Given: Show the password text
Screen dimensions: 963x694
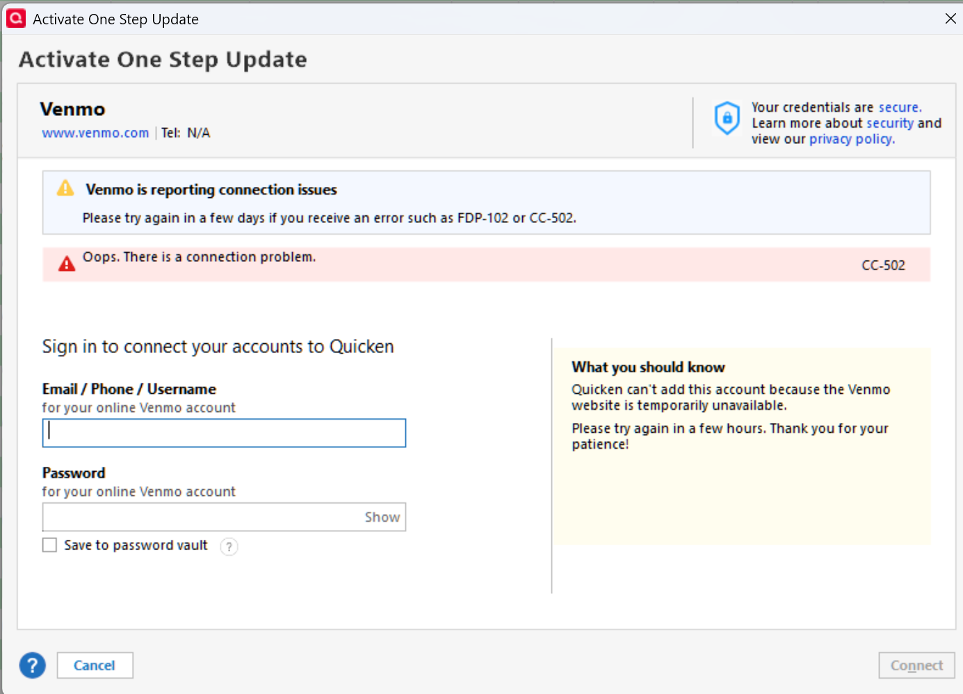Looking at the screenshot, I should tap(382, 517).
